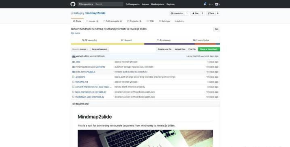Edit the repository description
This screenshot has width=290, height=147.
tap(216, 29)
